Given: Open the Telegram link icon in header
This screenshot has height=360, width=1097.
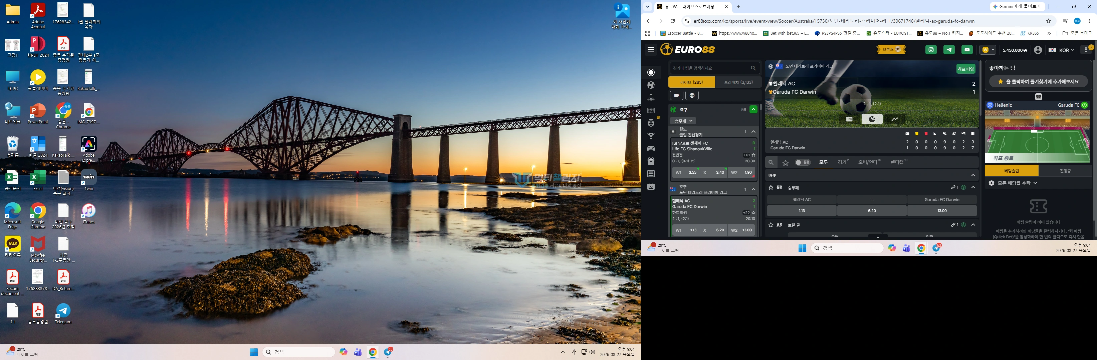Looking at the screenshot, I should (949, 50).
